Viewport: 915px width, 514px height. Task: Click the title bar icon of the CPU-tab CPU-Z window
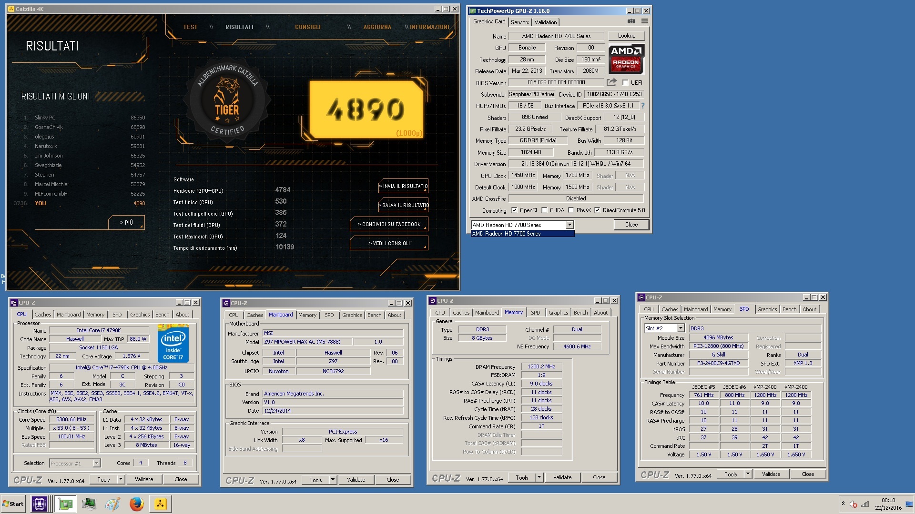(15, 303)
